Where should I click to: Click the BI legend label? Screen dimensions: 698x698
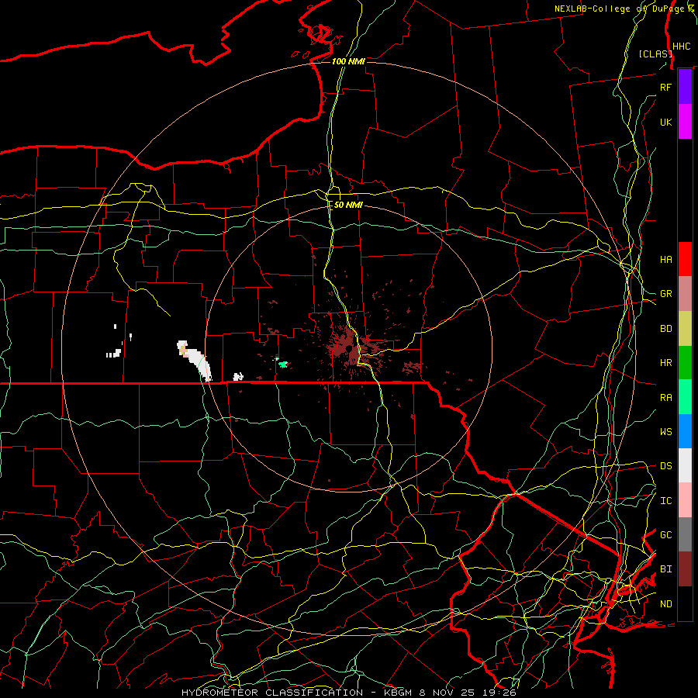click(x=665, y=569)
